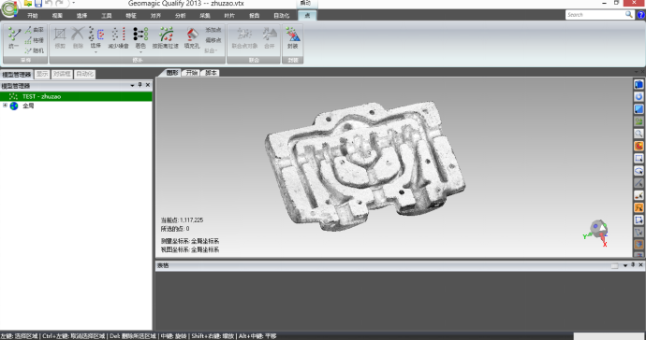The height and width of the screenshot is (340, 646).
Task: Close the Model Manager panel
Action: click(x=148, y=85)
